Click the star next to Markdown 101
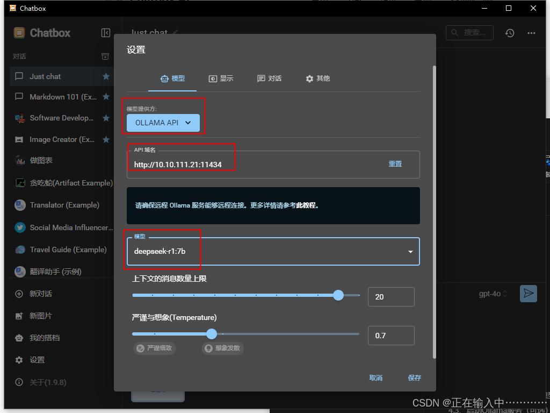 coord(106,97)
